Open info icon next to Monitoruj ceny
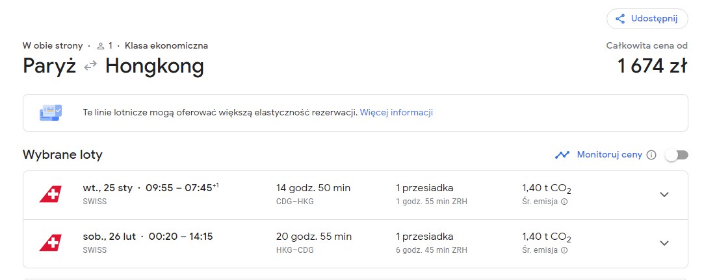The height and width of the screenshot is (280, 704). pos(651,155)
